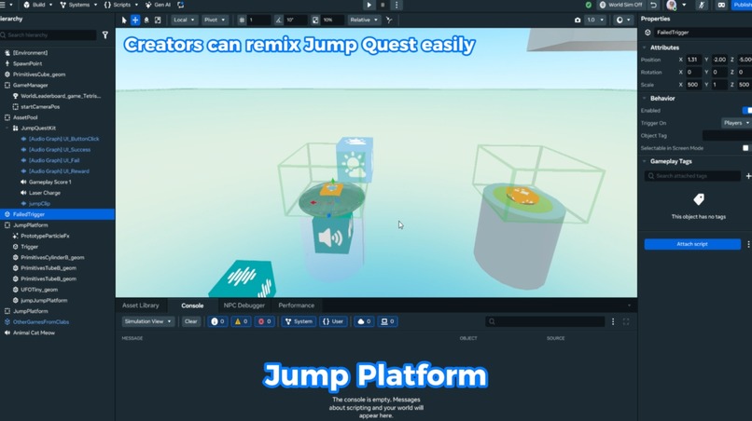
Task: Choose the Select arrow tool
Action: coord(124,20)
